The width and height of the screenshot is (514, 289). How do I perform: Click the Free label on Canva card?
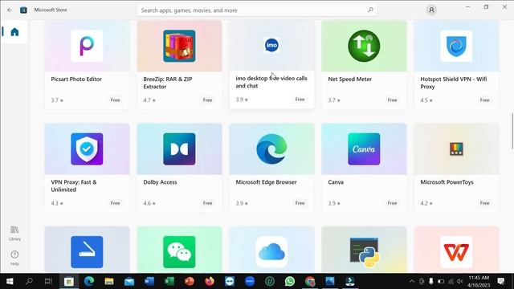click(x=393, y=203)
